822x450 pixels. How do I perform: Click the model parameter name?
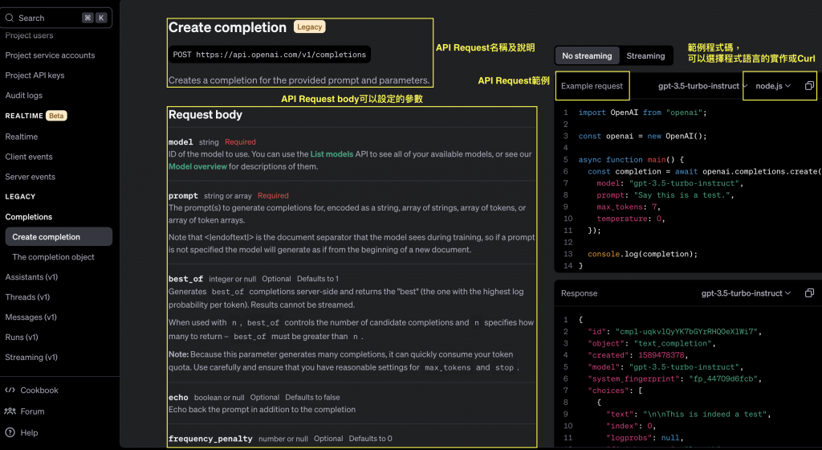click(181, 142)
